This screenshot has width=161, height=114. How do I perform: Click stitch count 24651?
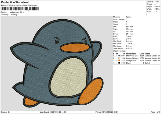tap(123, 56)
